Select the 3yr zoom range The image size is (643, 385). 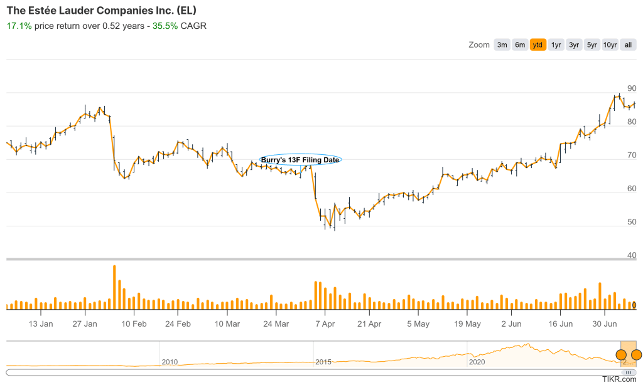tap(574, 45)
